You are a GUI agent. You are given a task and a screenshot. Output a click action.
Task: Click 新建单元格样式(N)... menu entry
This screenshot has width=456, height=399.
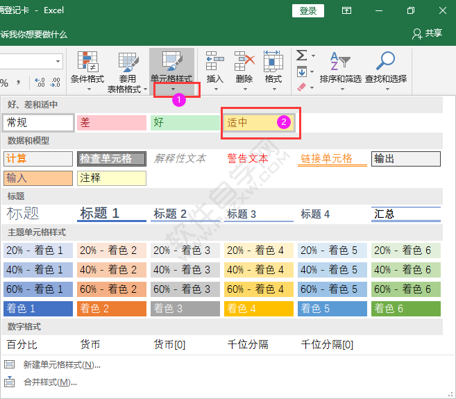(62, 365)
